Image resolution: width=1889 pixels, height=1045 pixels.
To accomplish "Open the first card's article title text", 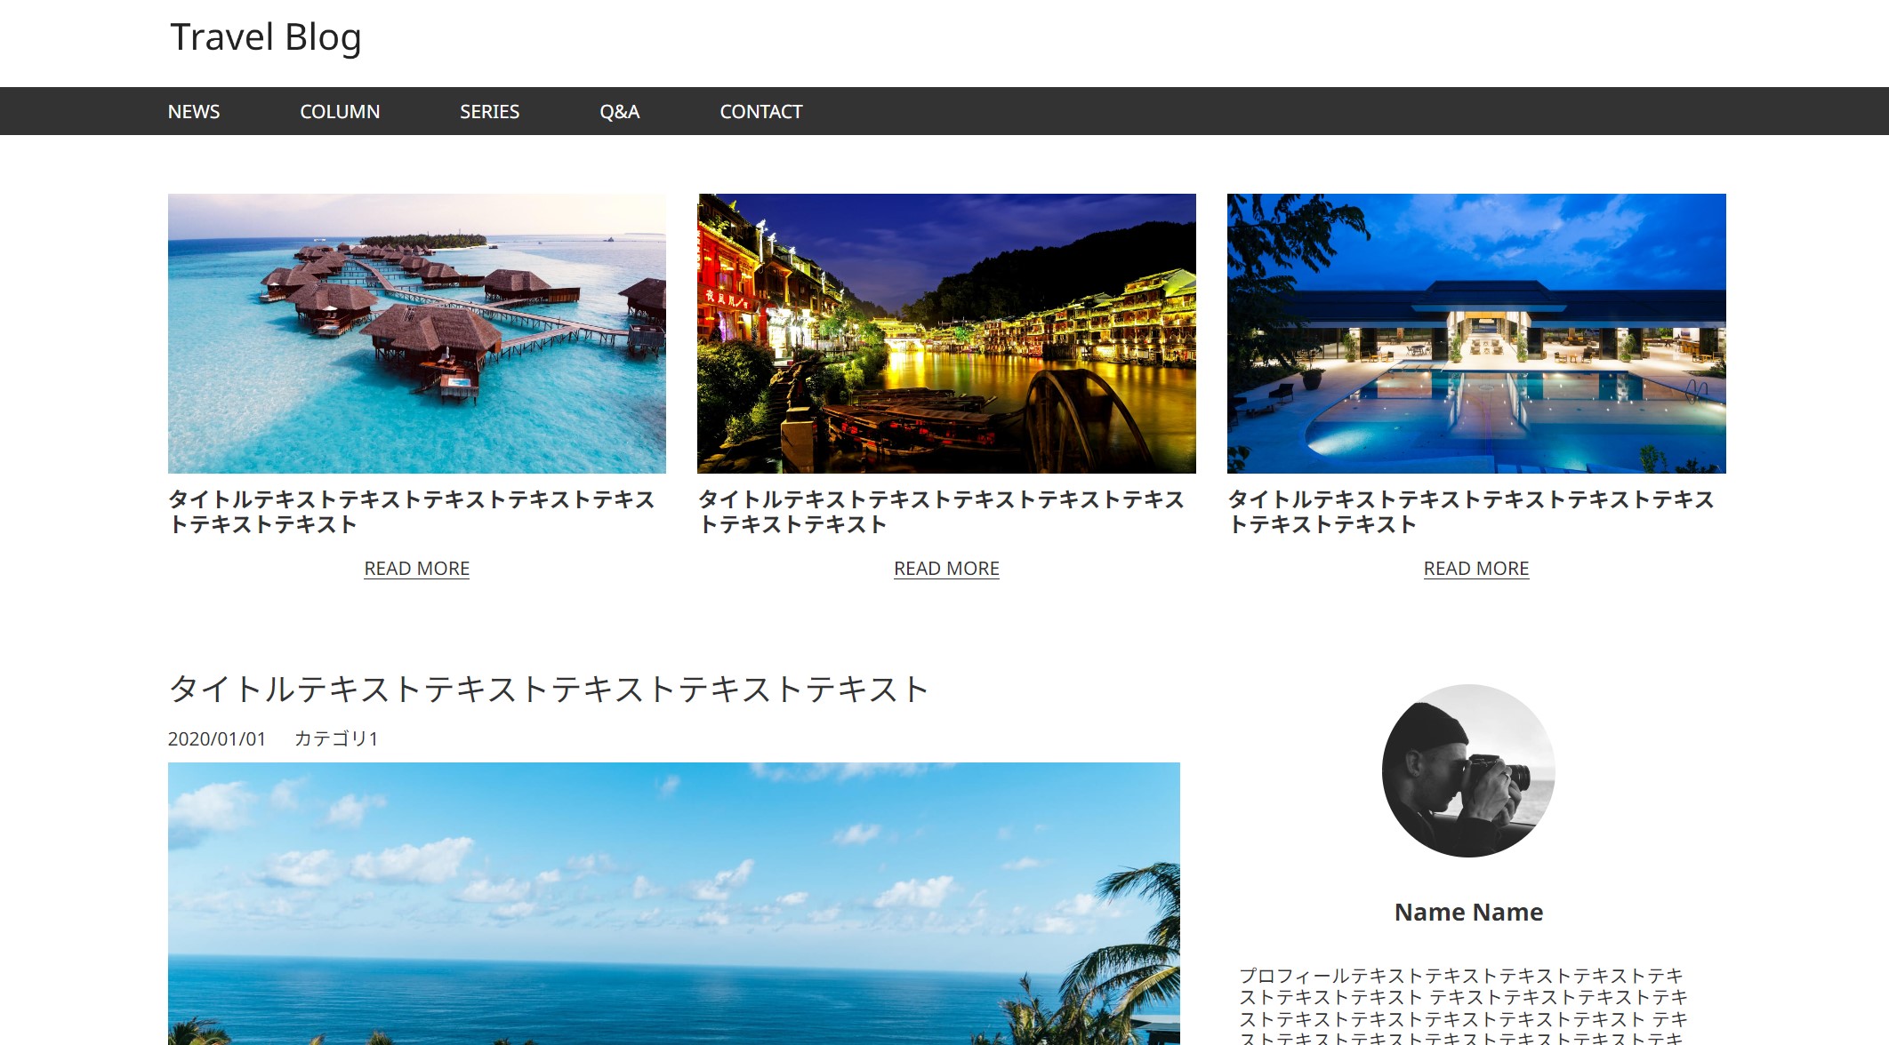I will tap(411, 512).
